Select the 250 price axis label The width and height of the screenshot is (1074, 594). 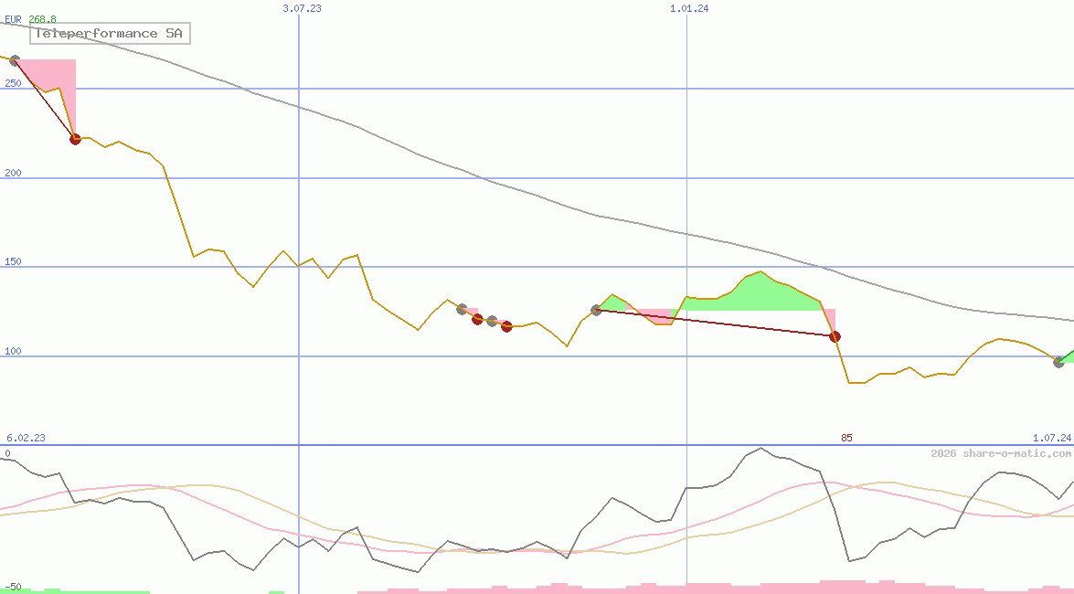[13, 83]
